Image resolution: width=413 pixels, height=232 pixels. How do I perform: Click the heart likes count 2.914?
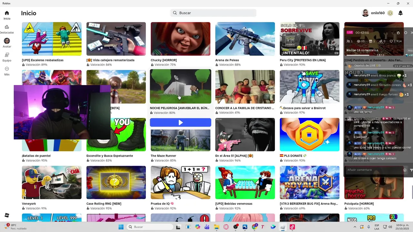396,41
